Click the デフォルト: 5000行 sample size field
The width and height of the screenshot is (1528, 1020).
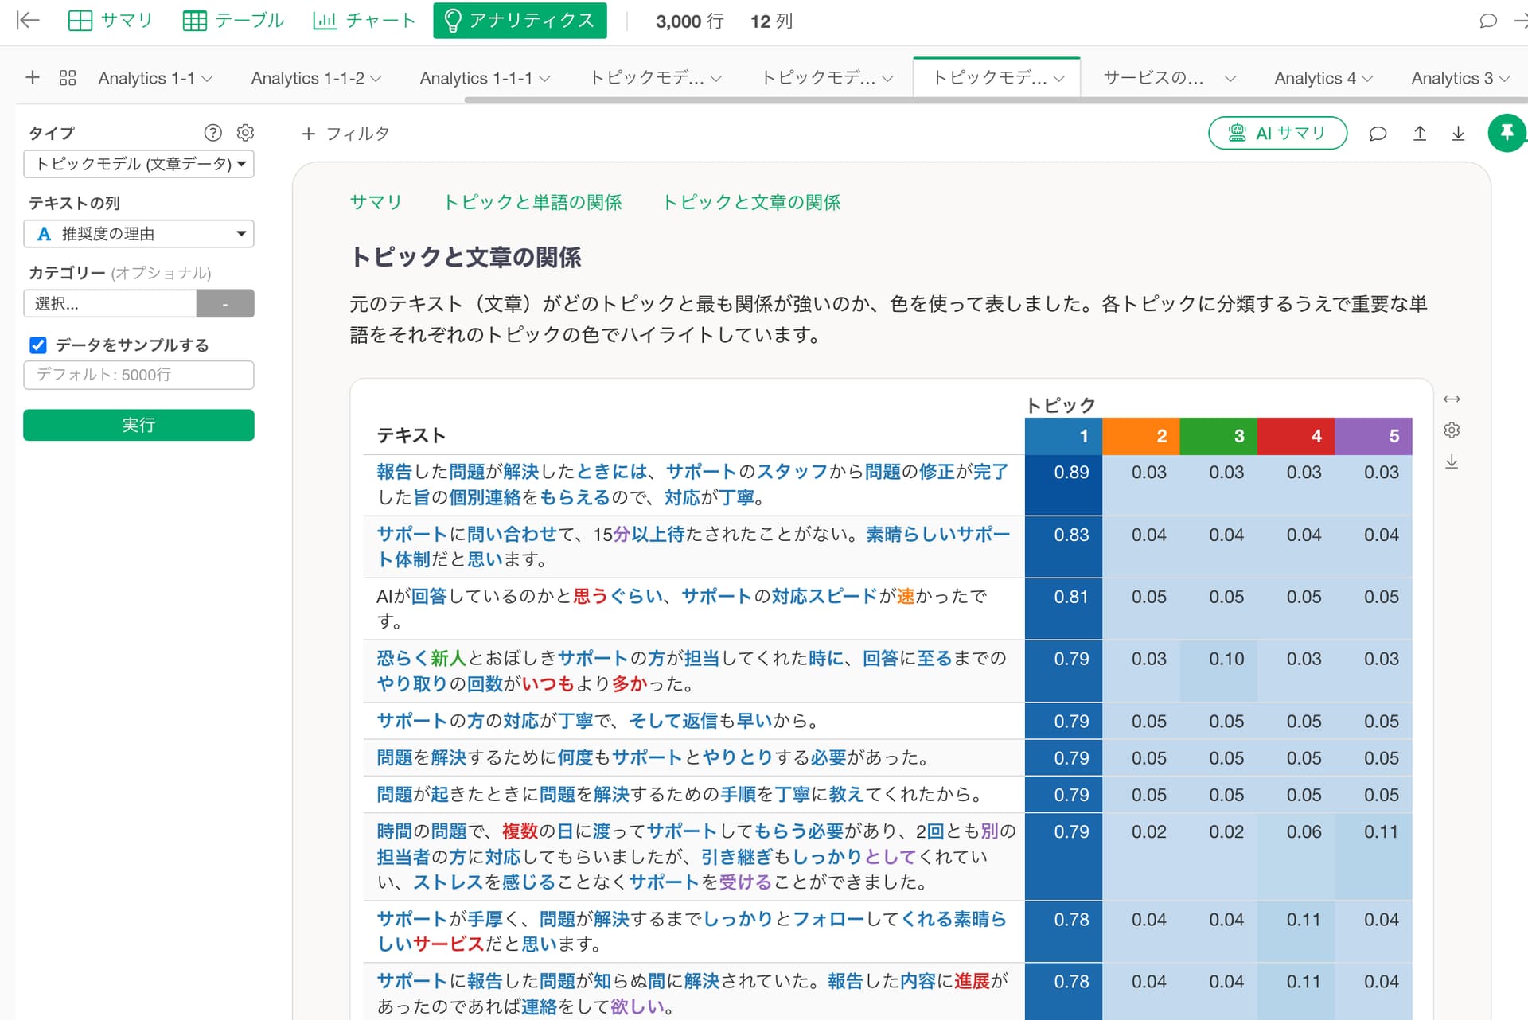tap(138, 375)
